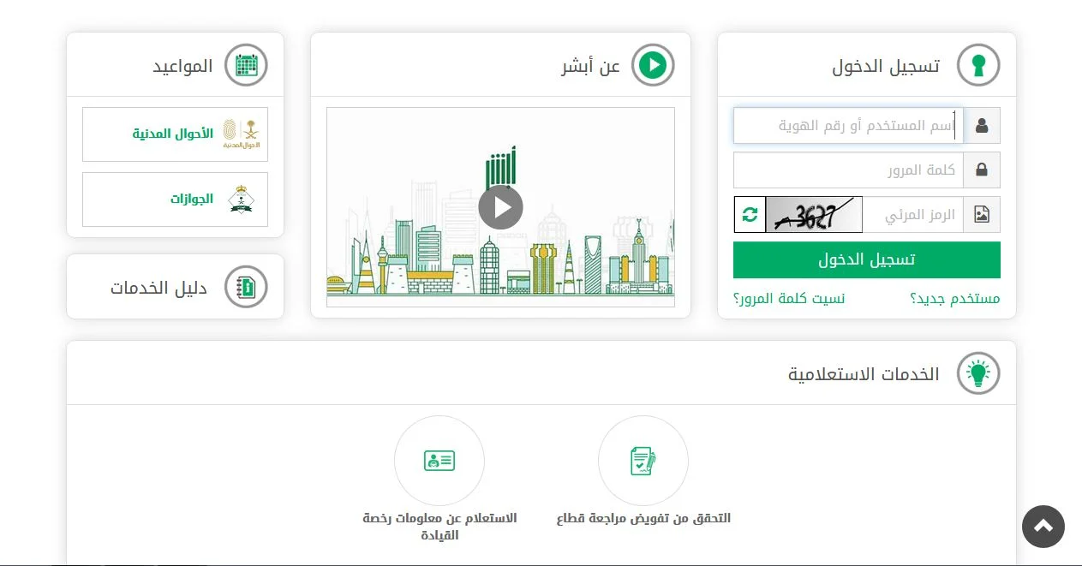Open the دليل الخدمات panel title
Screen dimensions: 1082x566
[x=158, y=287]
